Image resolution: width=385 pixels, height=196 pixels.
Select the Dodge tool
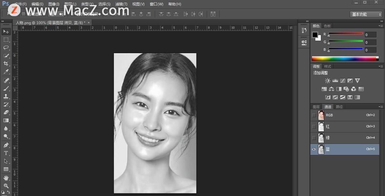(6, 136)
